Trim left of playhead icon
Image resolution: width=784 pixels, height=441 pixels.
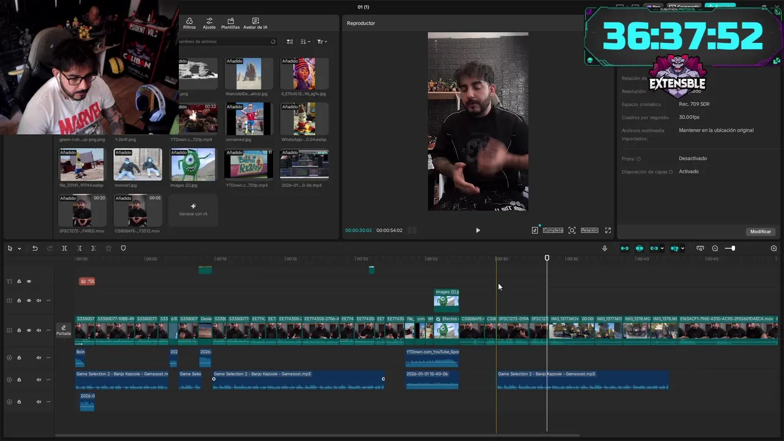click(x=79, y=248)
